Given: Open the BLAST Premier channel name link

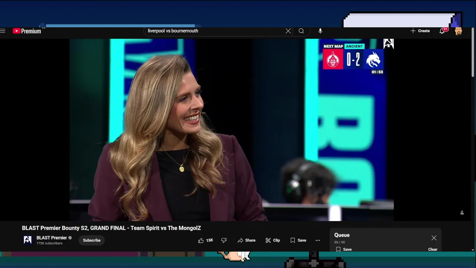Looking at the screenshot, I should [x=52, y=238].
